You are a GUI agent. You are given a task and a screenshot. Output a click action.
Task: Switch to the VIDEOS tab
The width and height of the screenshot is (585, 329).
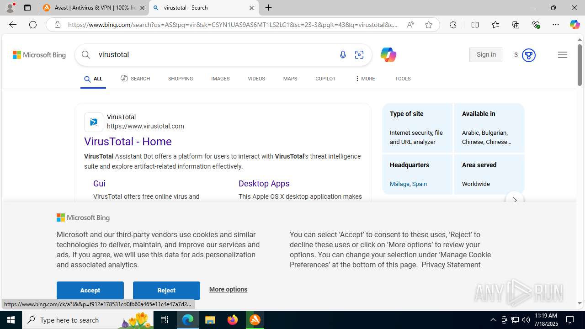tap(256, 79)
